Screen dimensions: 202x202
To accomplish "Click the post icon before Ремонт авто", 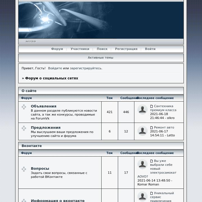I will 151,128.
